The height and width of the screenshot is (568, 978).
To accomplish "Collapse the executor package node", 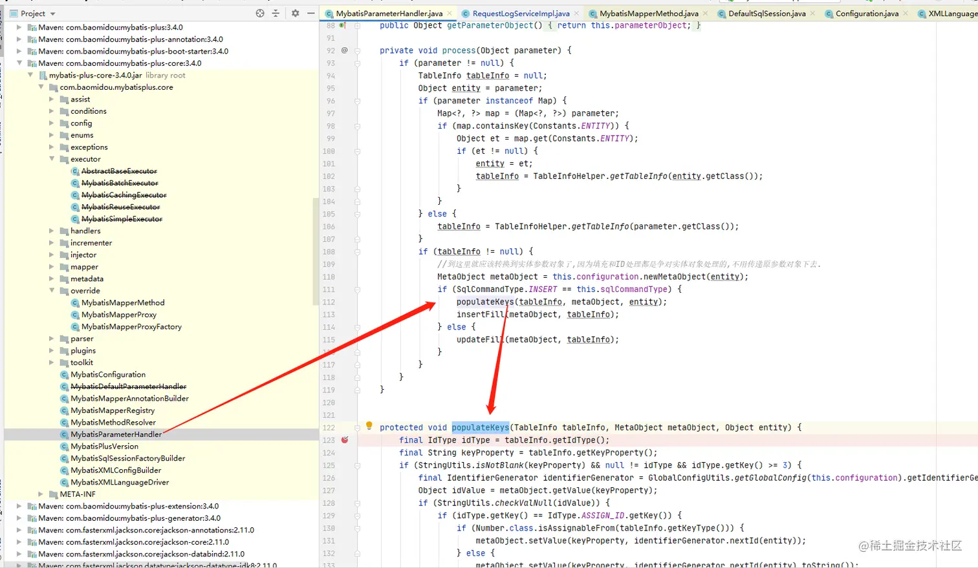I will 52,159.
